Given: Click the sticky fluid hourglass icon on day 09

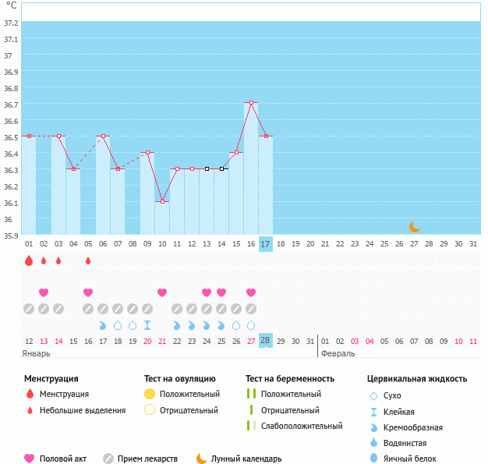Looking at the screenshot, I should [x=147, y=325].
